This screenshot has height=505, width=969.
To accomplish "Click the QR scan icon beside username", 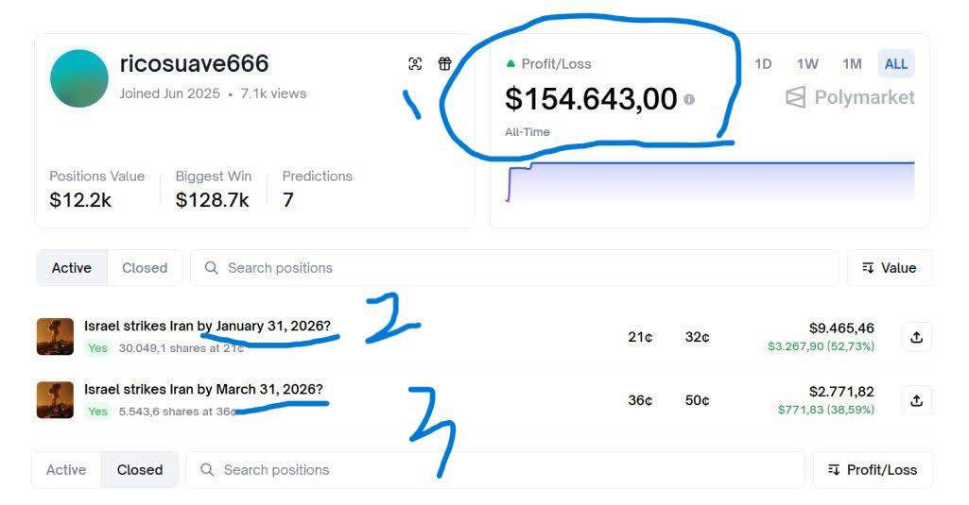I will pyautogui.click(x=415, y=64).
